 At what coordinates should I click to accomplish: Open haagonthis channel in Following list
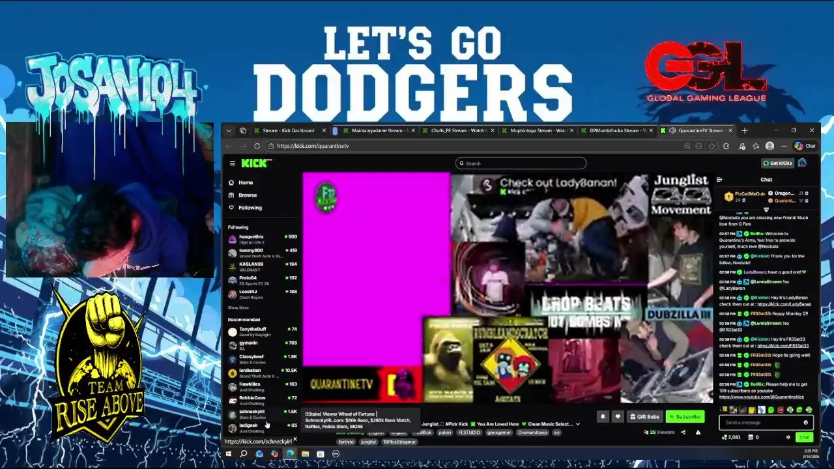[263, 239]
